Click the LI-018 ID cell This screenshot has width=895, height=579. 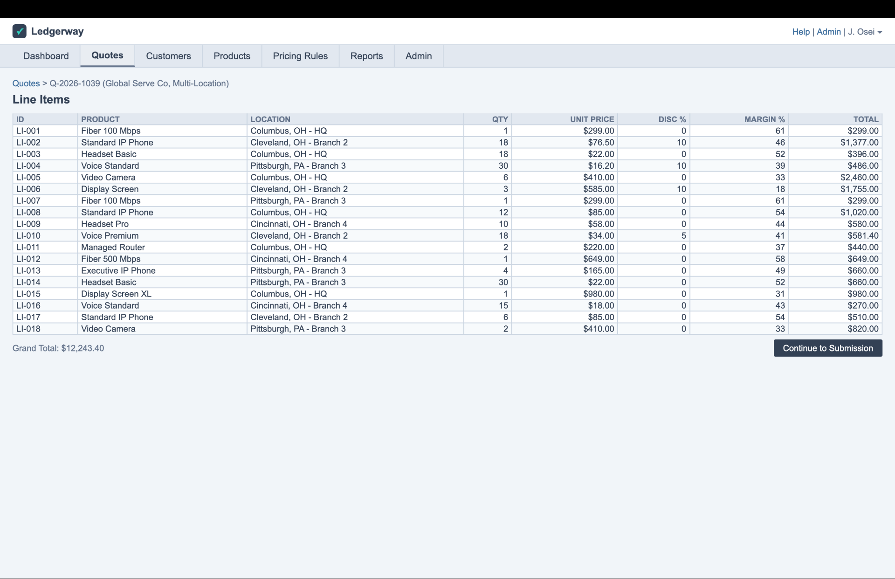click(x=45, y=329)
